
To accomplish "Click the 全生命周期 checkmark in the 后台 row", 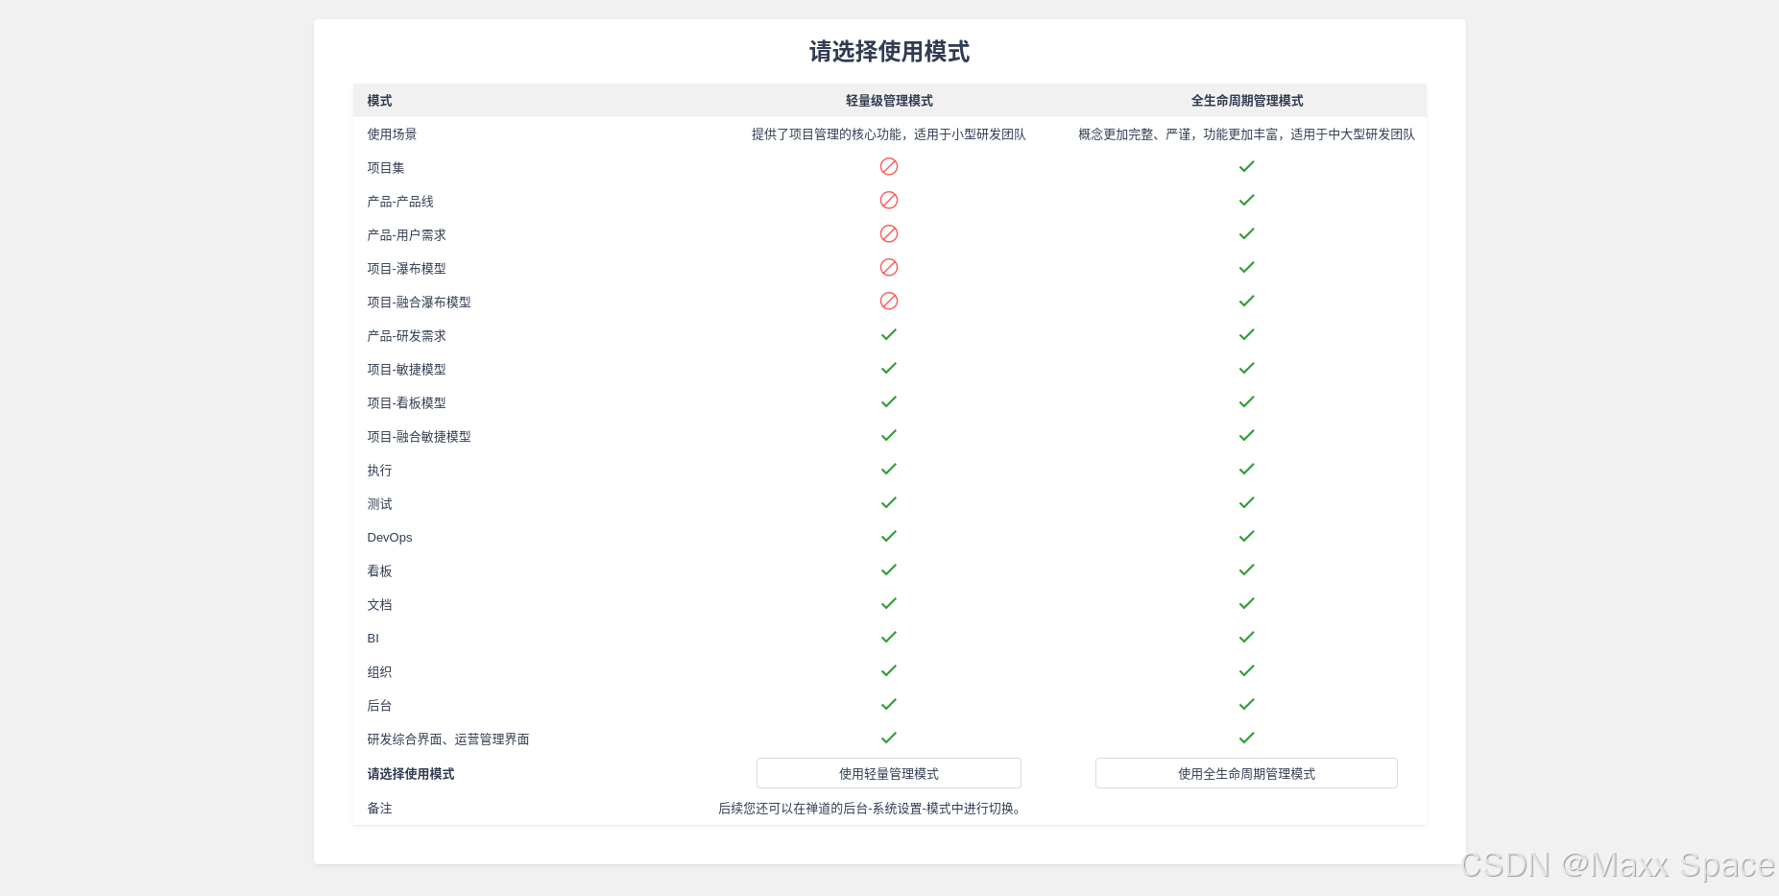I will [1246, 704].
